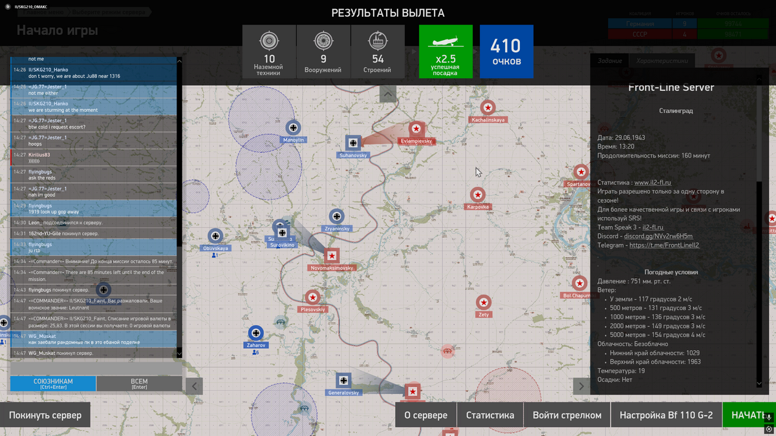Choose the Zryaninsky airfield icon
This screenshot has height=436, width=776.
click(336, 216)
